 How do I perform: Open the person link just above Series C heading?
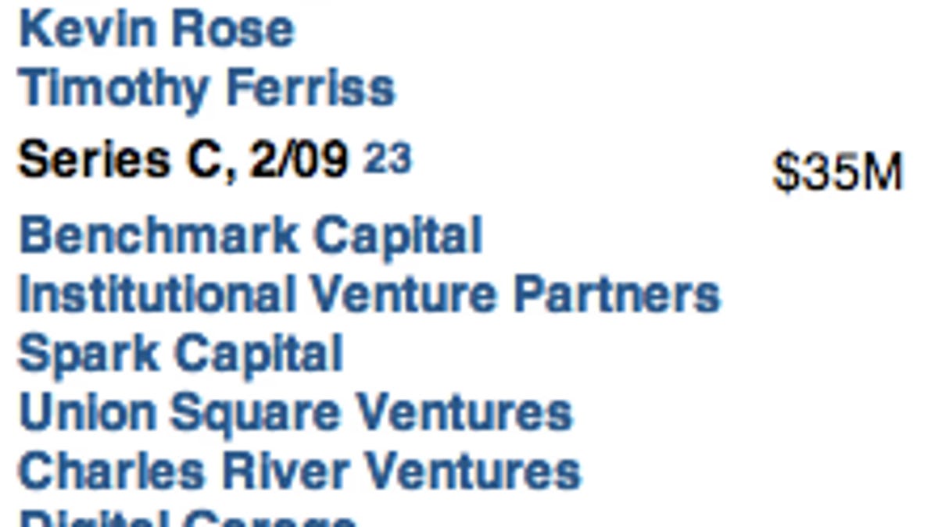point(207,88)
